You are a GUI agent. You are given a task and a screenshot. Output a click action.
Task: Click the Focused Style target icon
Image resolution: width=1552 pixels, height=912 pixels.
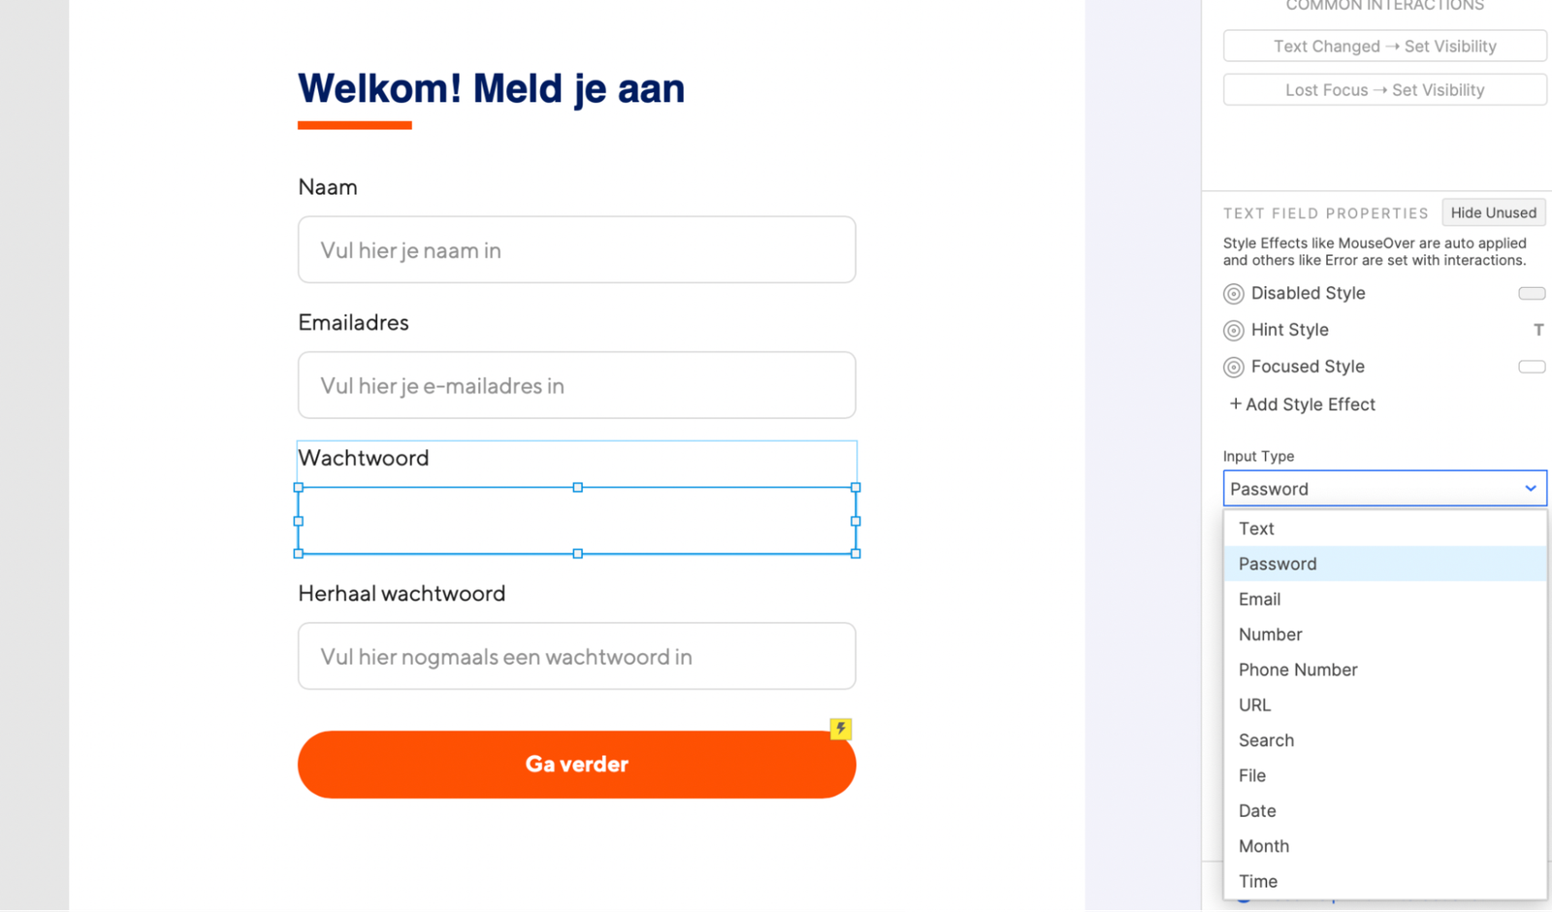[x=1234, y=367]
